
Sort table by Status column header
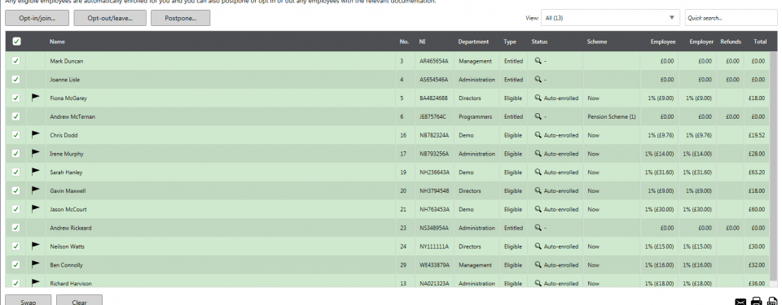[539, 41]
